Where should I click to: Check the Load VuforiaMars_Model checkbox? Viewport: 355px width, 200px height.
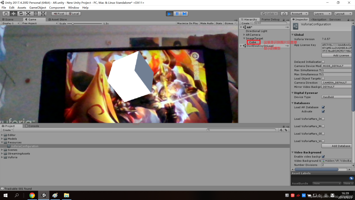coord(323,126)
